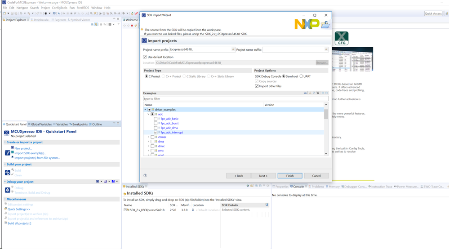Click the Create project wizard icon in Quickstart

8,153
